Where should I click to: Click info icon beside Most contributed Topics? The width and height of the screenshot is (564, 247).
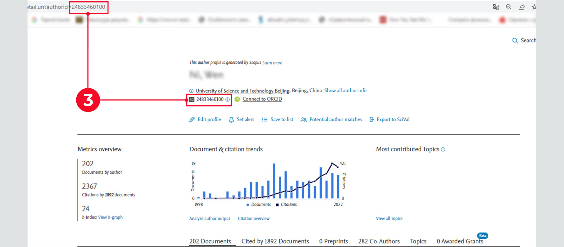tap(443, 150)
